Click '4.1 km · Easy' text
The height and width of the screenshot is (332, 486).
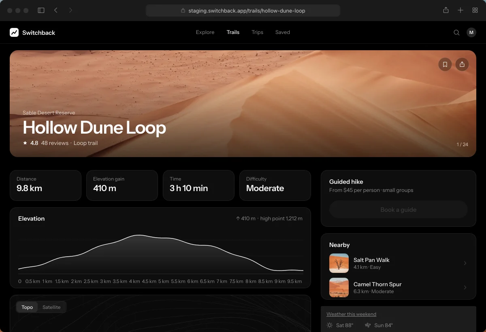[367, 267]
